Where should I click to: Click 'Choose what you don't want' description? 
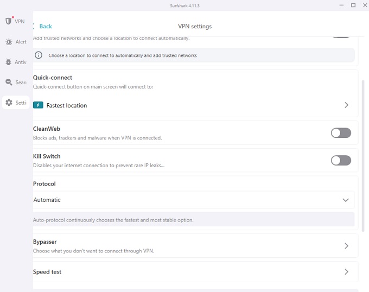pyautogui.click(x=94, y=251)
